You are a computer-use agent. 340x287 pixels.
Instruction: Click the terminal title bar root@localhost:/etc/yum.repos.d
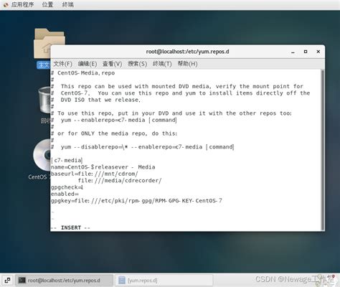187,52
